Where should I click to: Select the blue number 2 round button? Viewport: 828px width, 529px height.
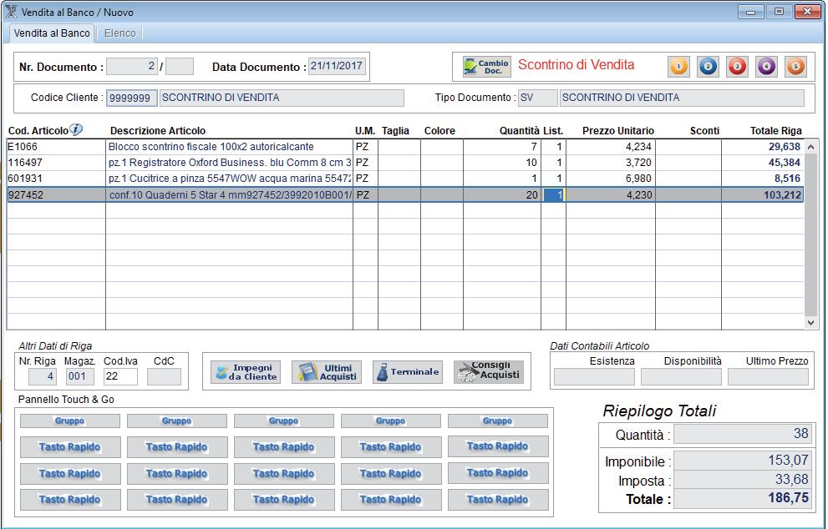click(709, 67)
